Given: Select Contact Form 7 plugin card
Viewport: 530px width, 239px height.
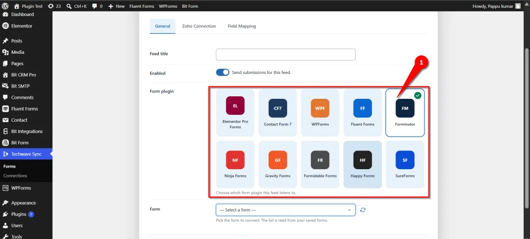Looking at the screenshot, I should coord(278,113).
